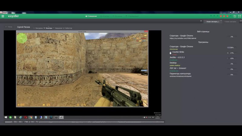The width and height of the screenshot is (242, 136).
Task: Add a new bookmark with the plus icon
Action: (201, 21)
